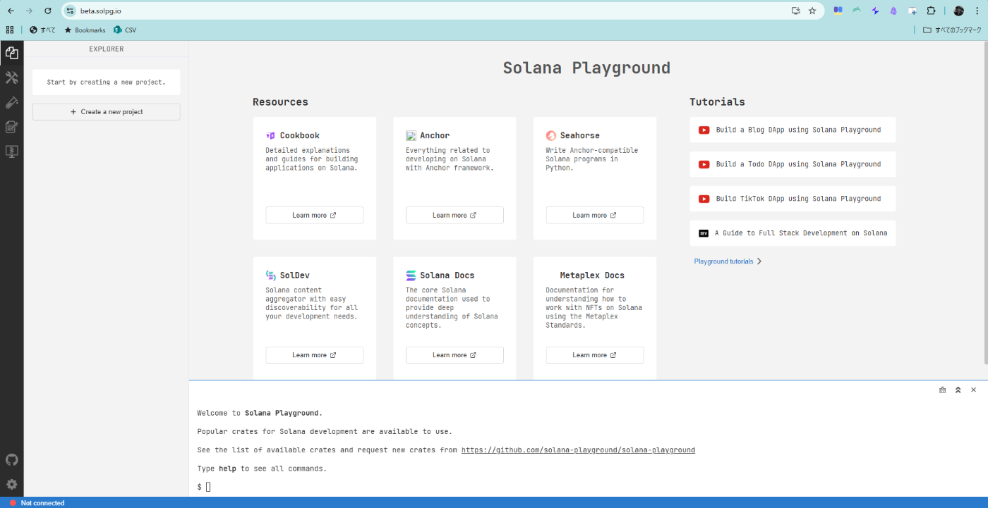
Task: Open the Playground tutorials link
Action: coord(728,261)
